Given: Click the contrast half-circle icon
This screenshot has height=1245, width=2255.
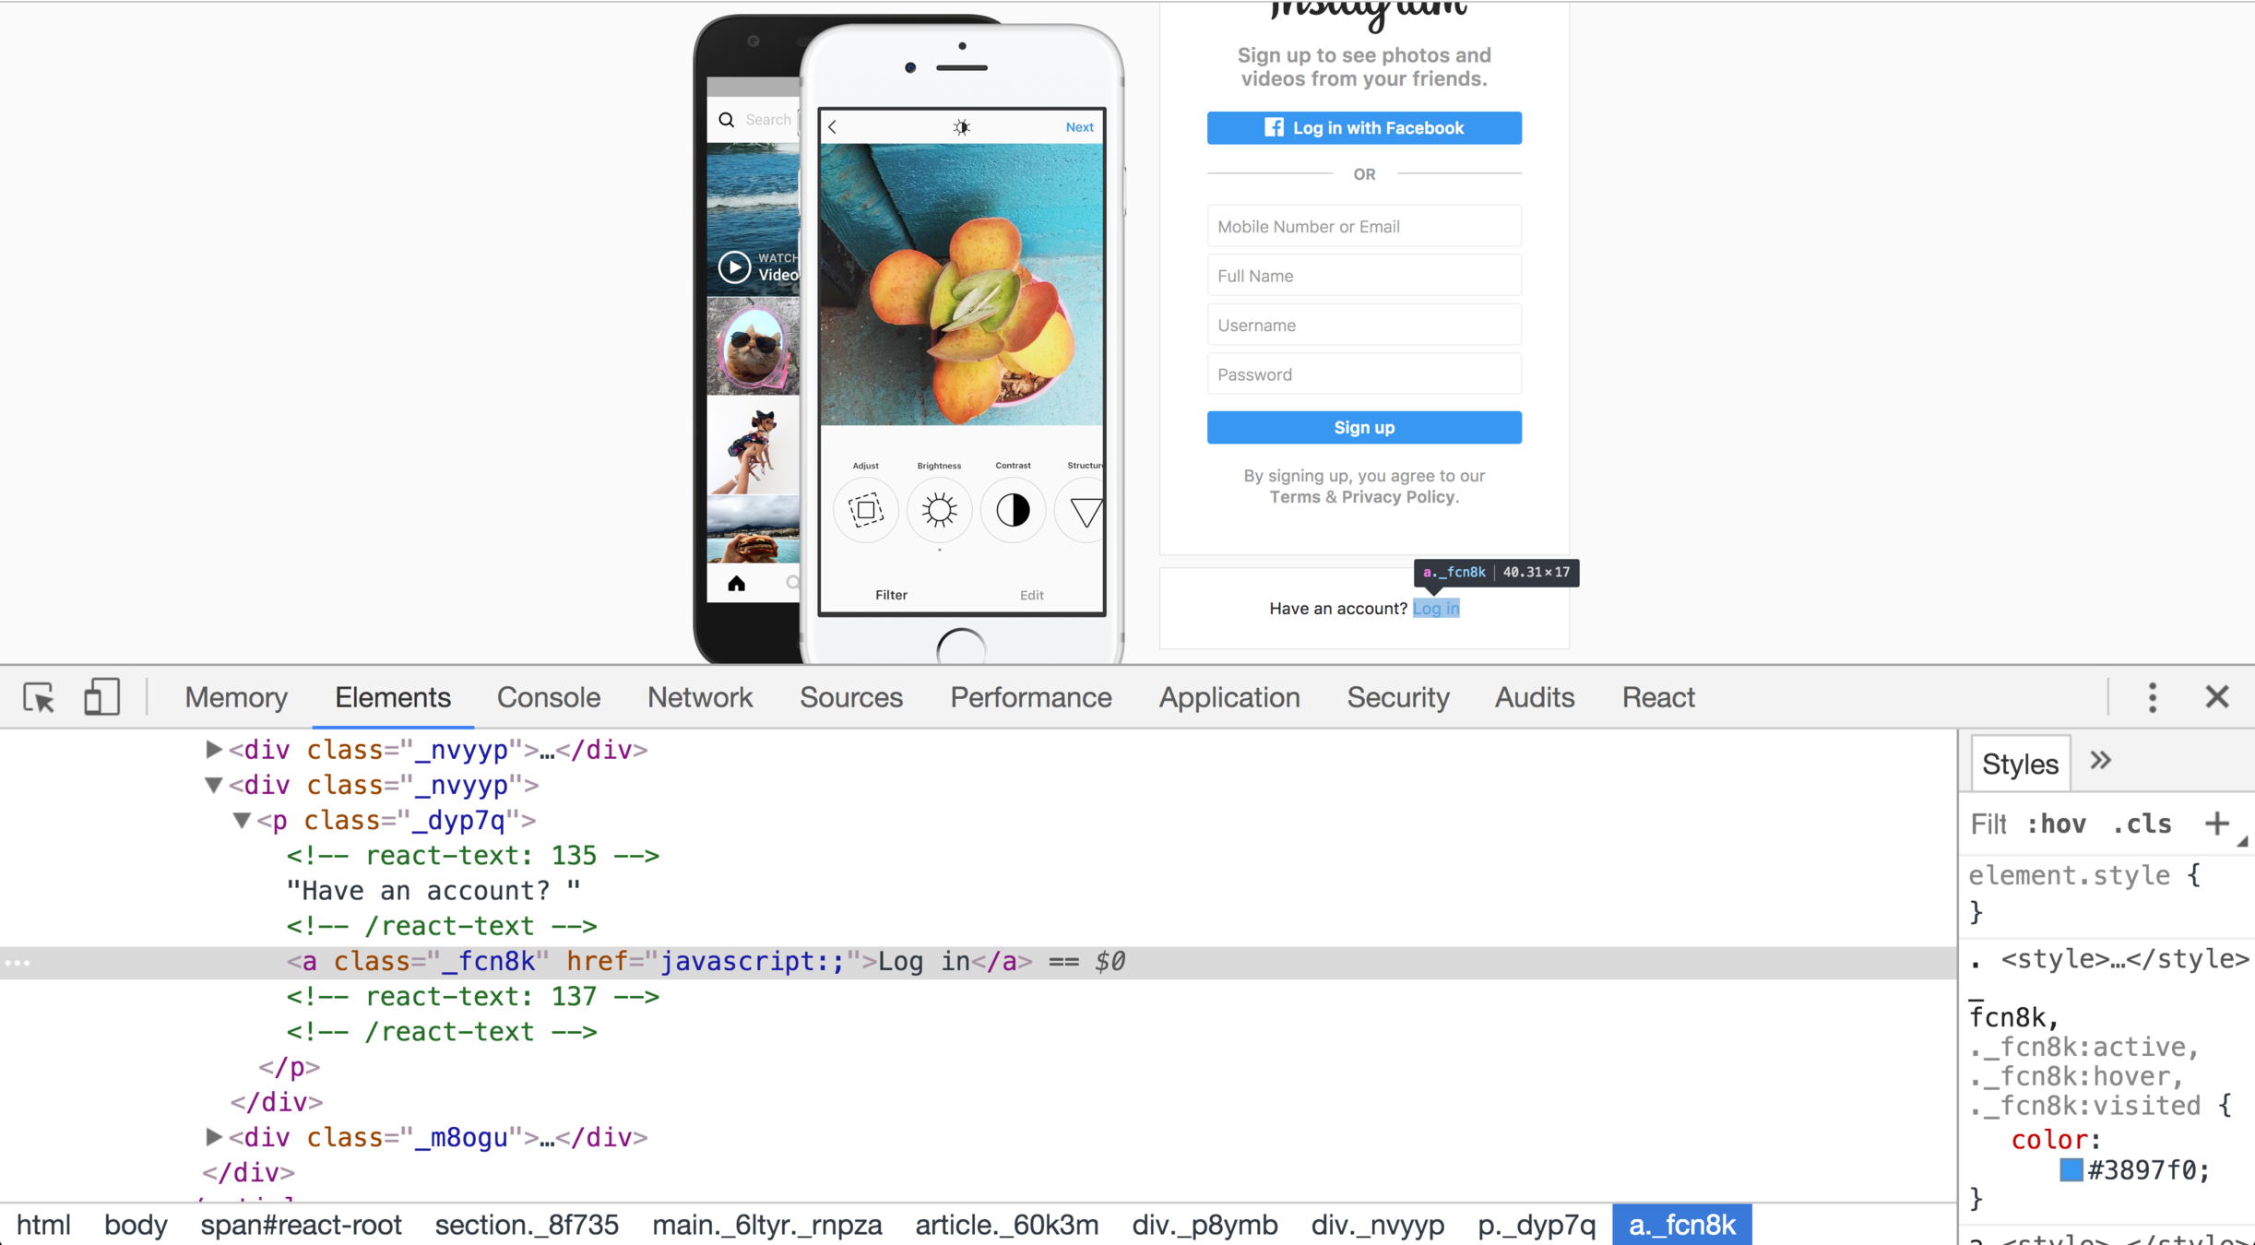Looking at the screenshot, I should point(1013,510).
